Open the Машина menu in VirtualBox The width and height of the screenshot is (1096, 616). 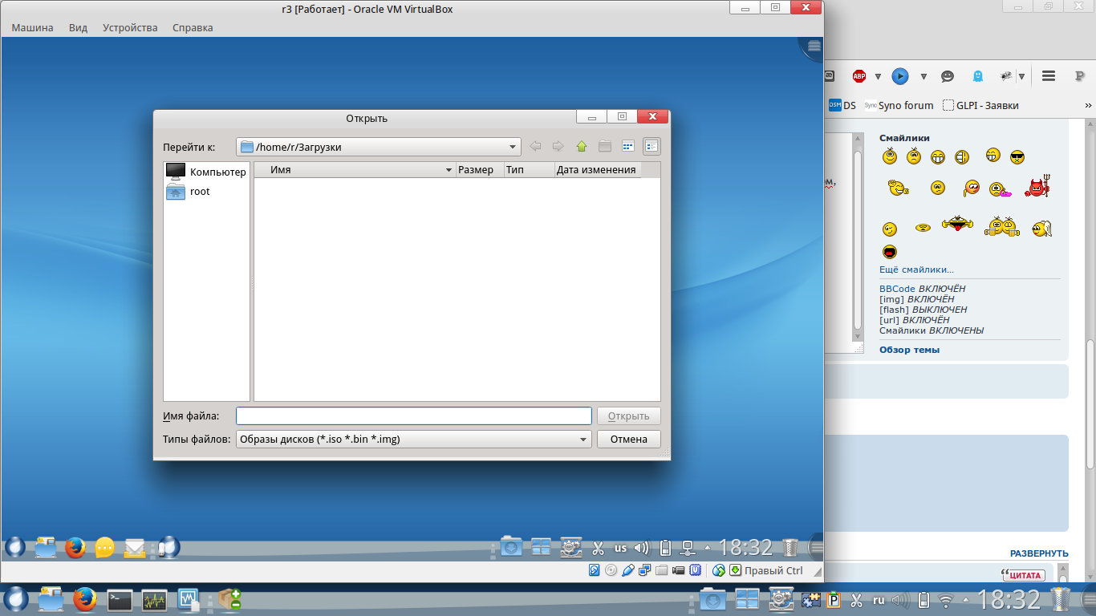click(x=32, y=27)
